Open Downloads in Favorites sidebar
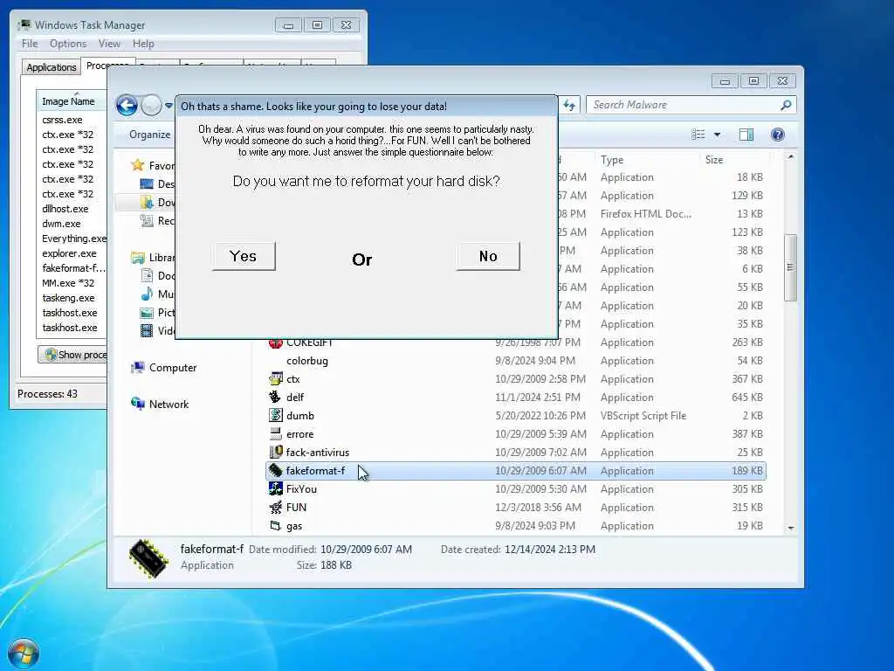Screen dimensions: 894x671 (157, 202)
